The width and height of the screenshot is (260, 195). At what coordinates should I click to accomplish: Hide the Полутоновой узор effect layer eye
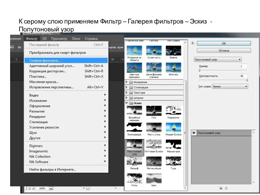coord(194,133)
